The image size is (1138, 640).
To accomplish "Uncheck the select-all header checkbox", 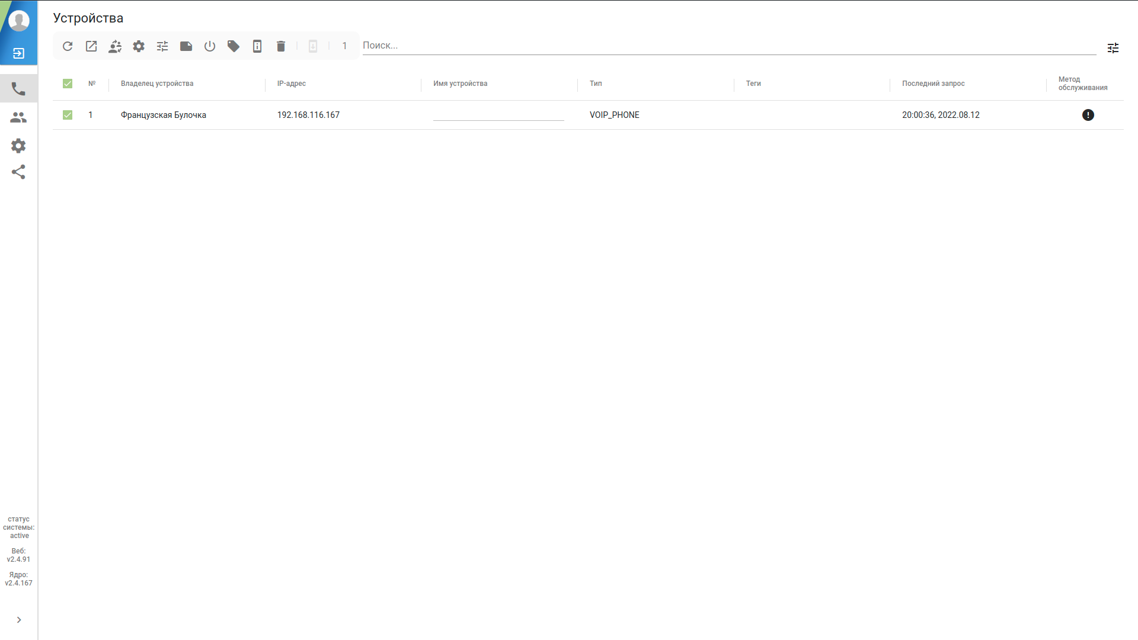I will click(68, 84).
